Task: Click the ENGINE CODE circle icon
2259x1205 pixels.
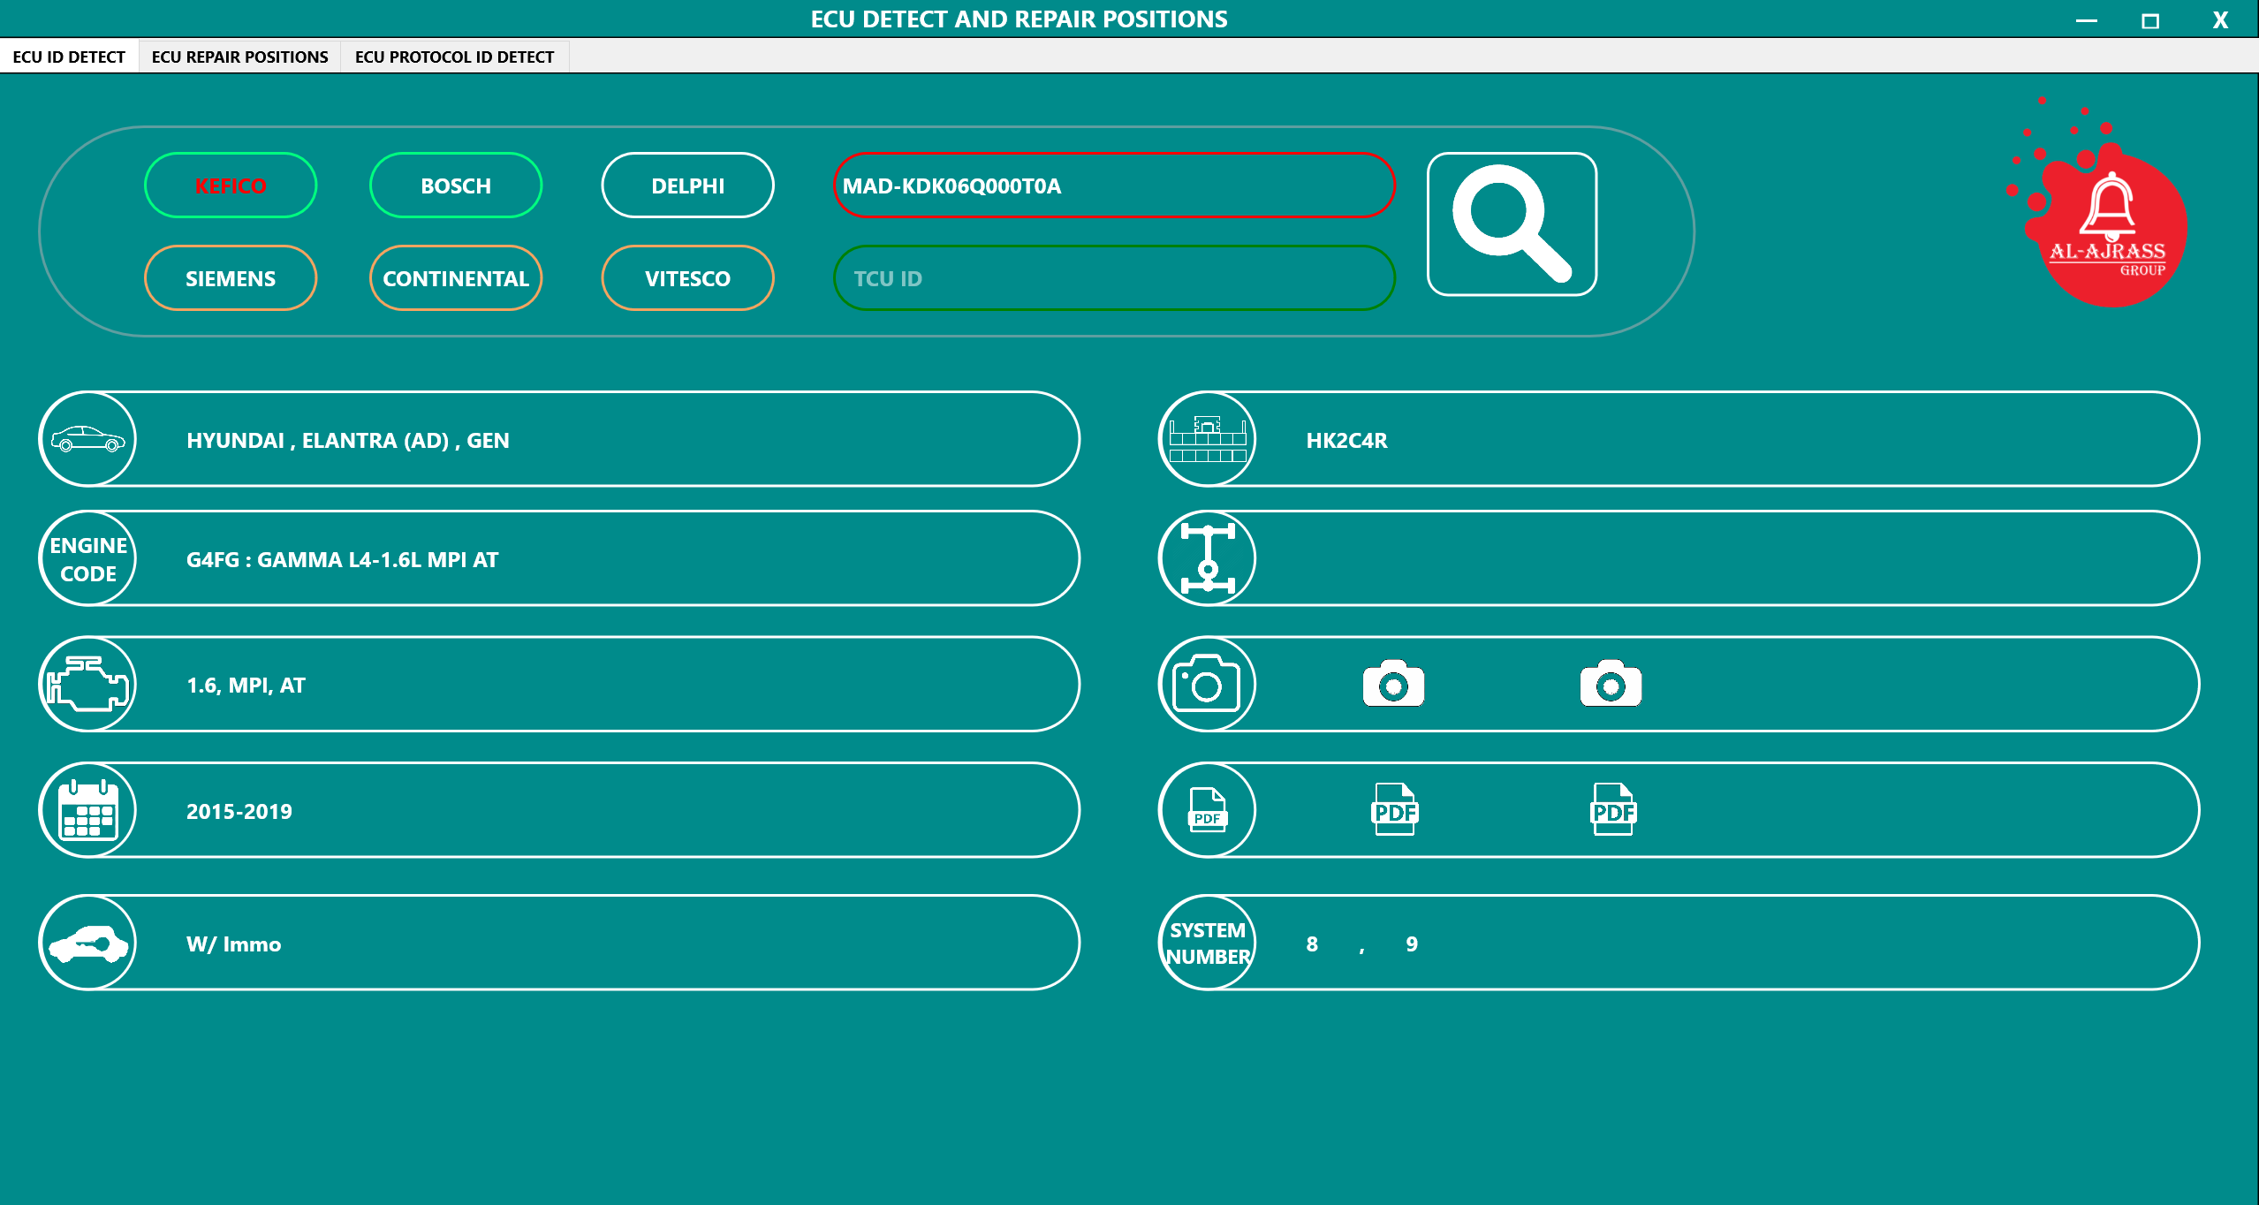Action: pos(88,558)
